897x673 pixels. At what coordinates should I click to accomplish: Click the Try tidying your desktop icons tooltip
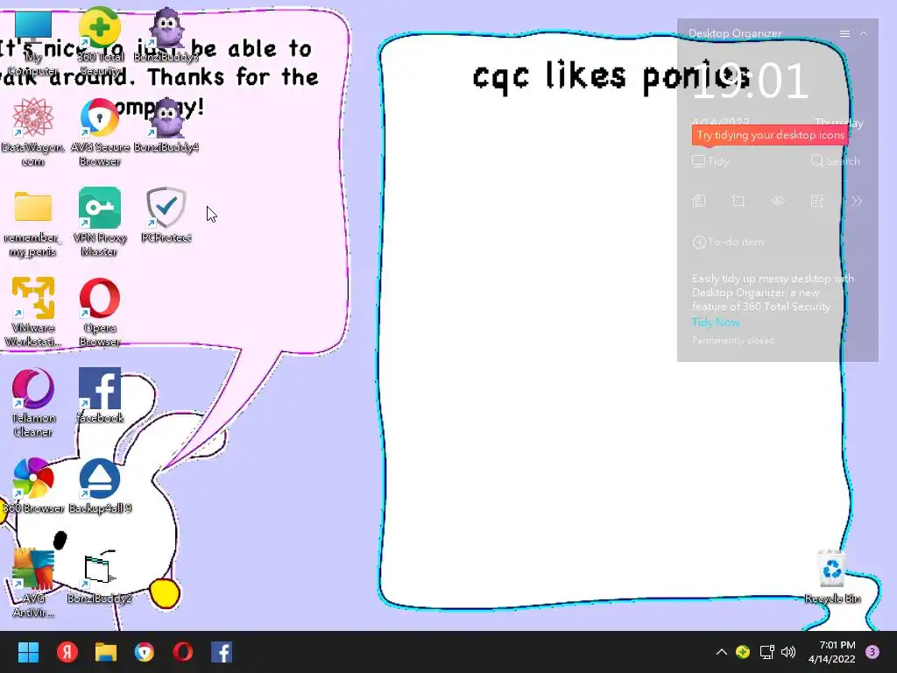770,136
